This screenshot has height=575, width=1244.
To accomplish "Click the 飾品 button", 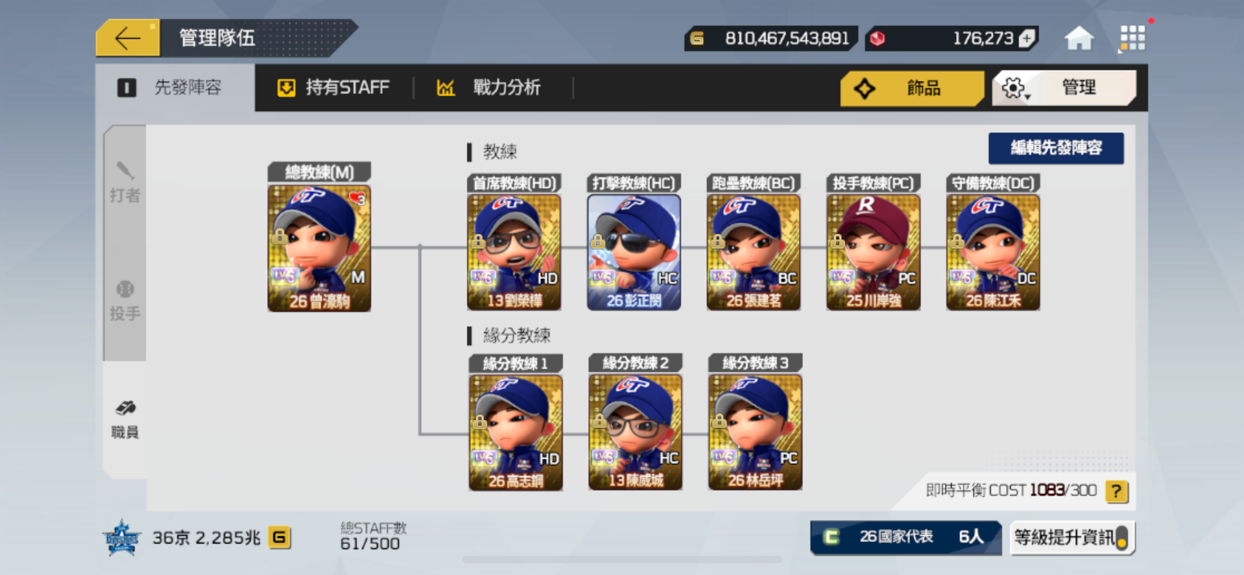I will coord(912,88).
